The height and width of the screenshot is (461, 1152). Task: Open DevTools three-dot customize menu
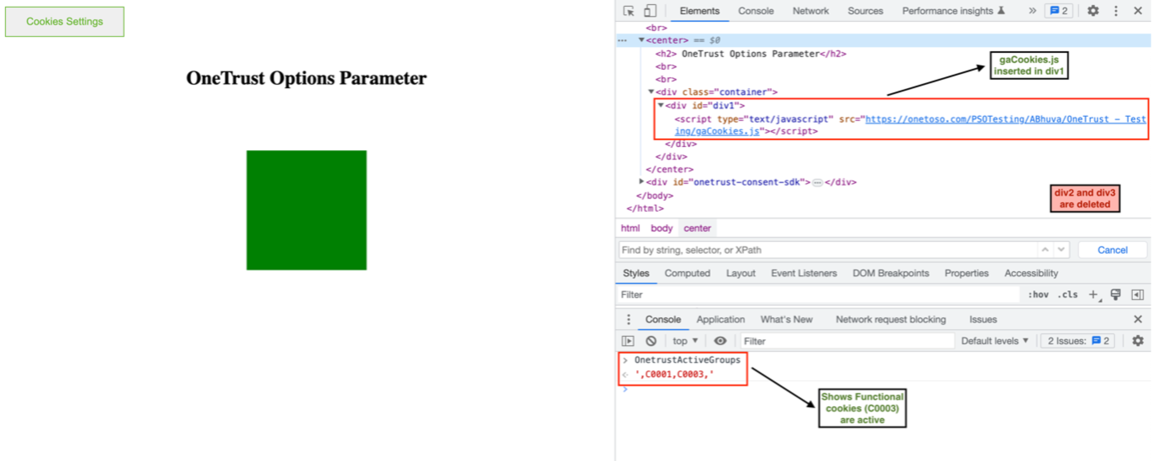coord(1116,11)
